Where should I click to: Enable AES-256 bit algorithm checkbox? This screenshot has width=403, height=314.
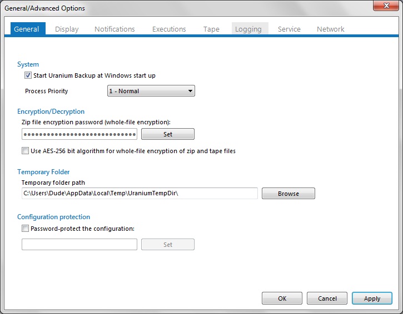click(x=25, y=150)
